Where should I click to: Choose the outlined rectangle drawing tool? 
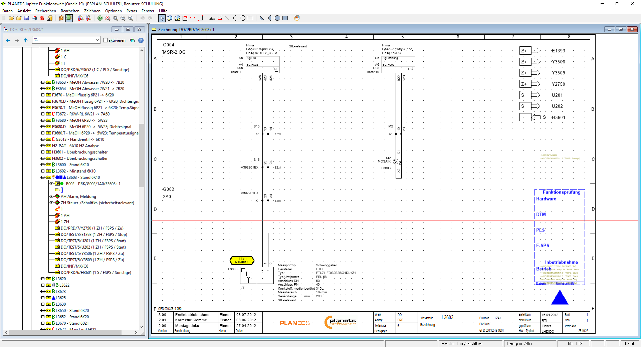point(250,18)
